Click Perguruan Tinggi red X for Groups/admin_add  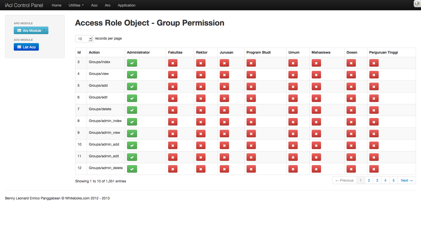click(x=374, y=145)
